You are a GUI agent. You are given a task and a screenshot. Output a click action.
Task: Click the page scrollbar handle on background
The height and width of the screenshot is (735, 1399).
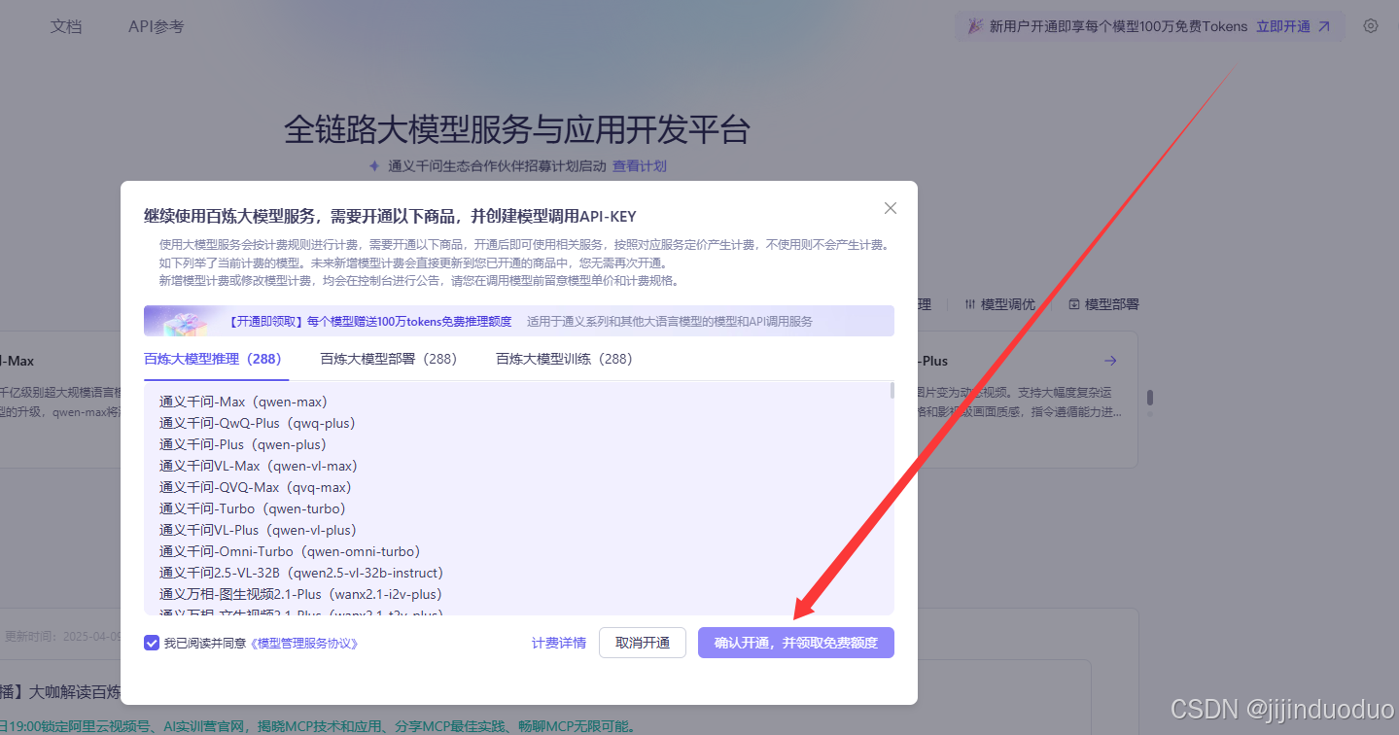(1150, 398)
